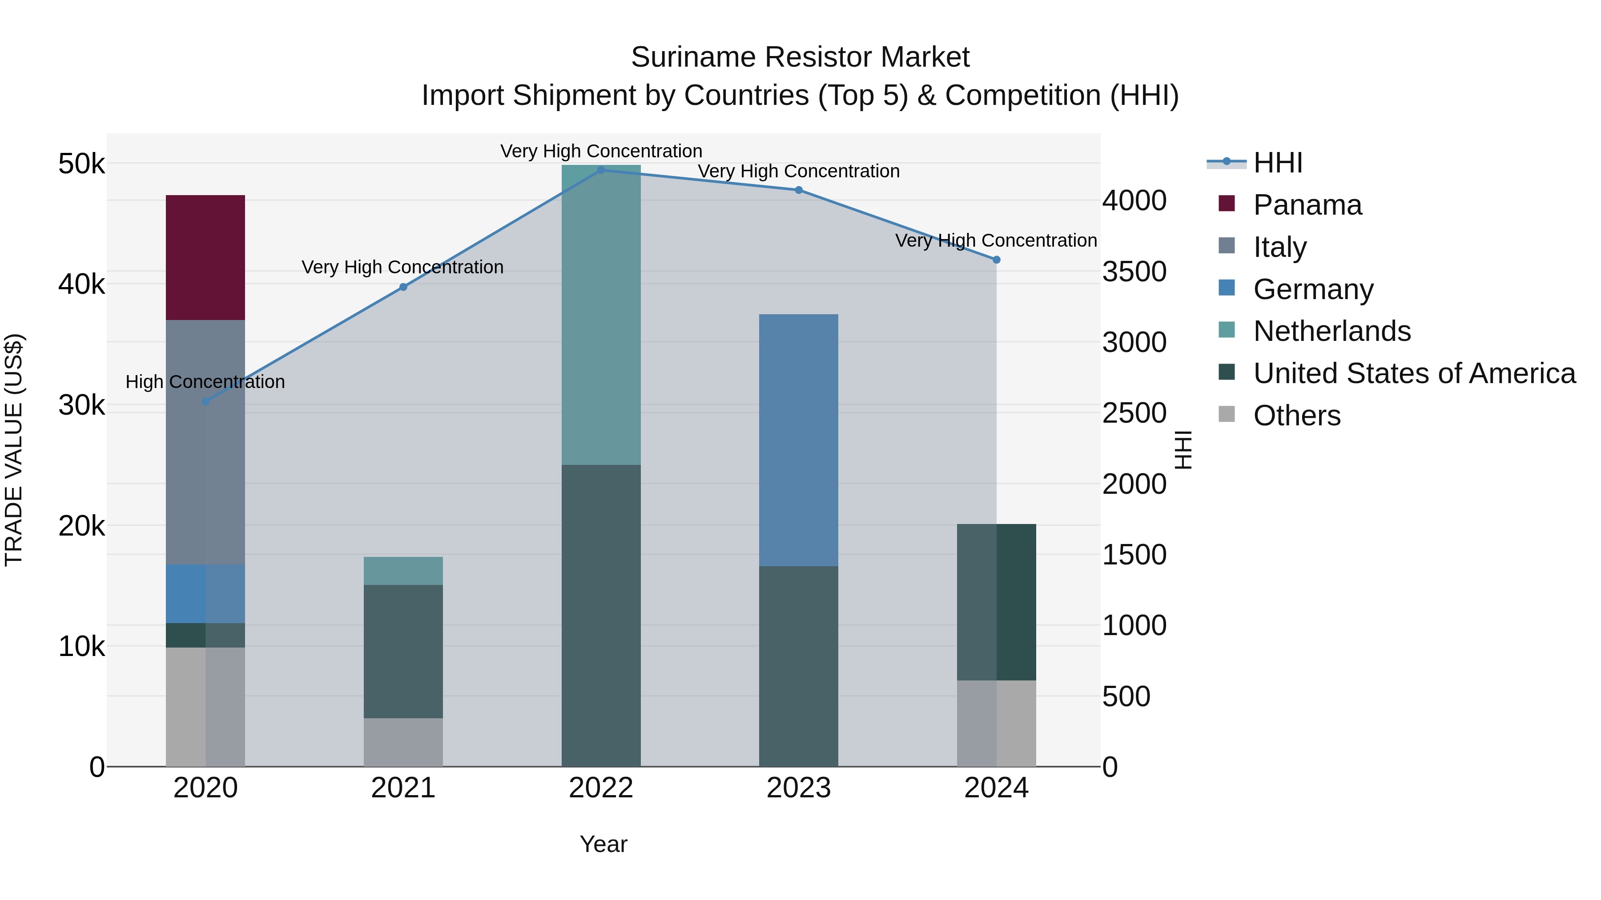
Task: Click the Netherlands teal legend swatch
Action: [1227, 329]
